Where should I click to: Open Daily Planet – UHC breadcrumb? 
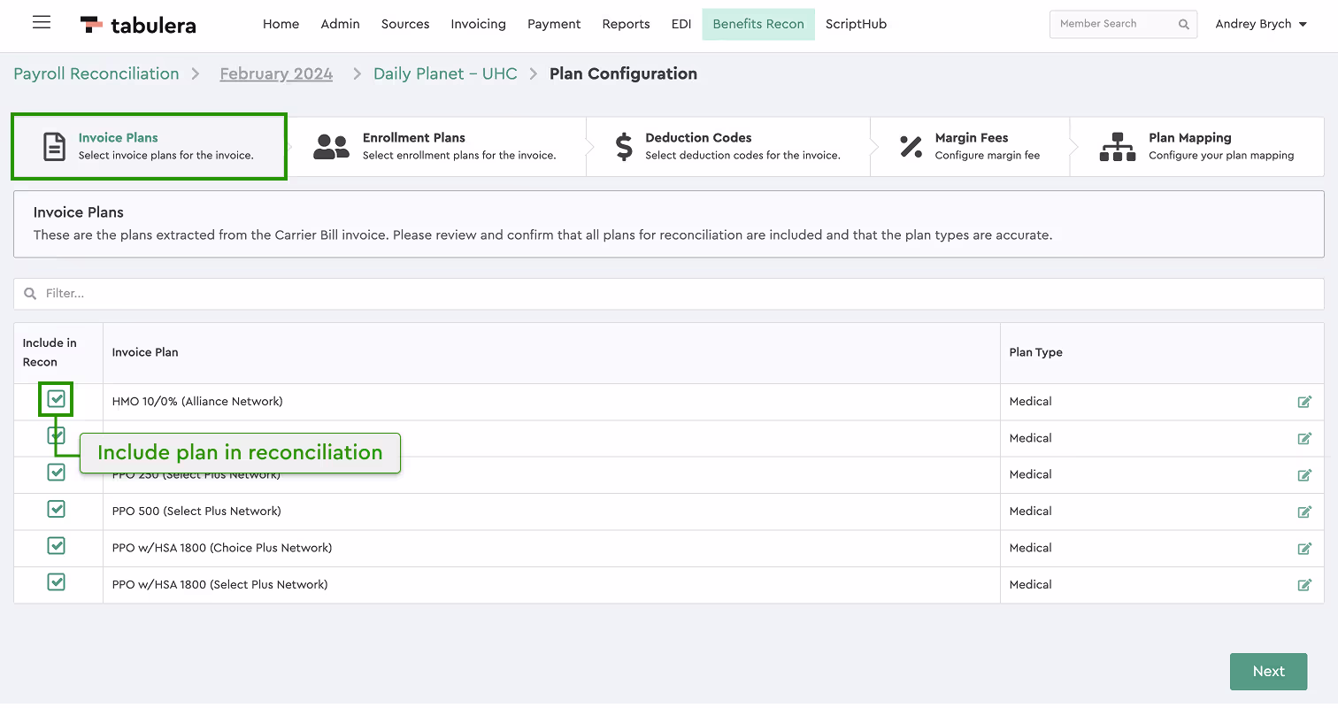pos(445,74)
